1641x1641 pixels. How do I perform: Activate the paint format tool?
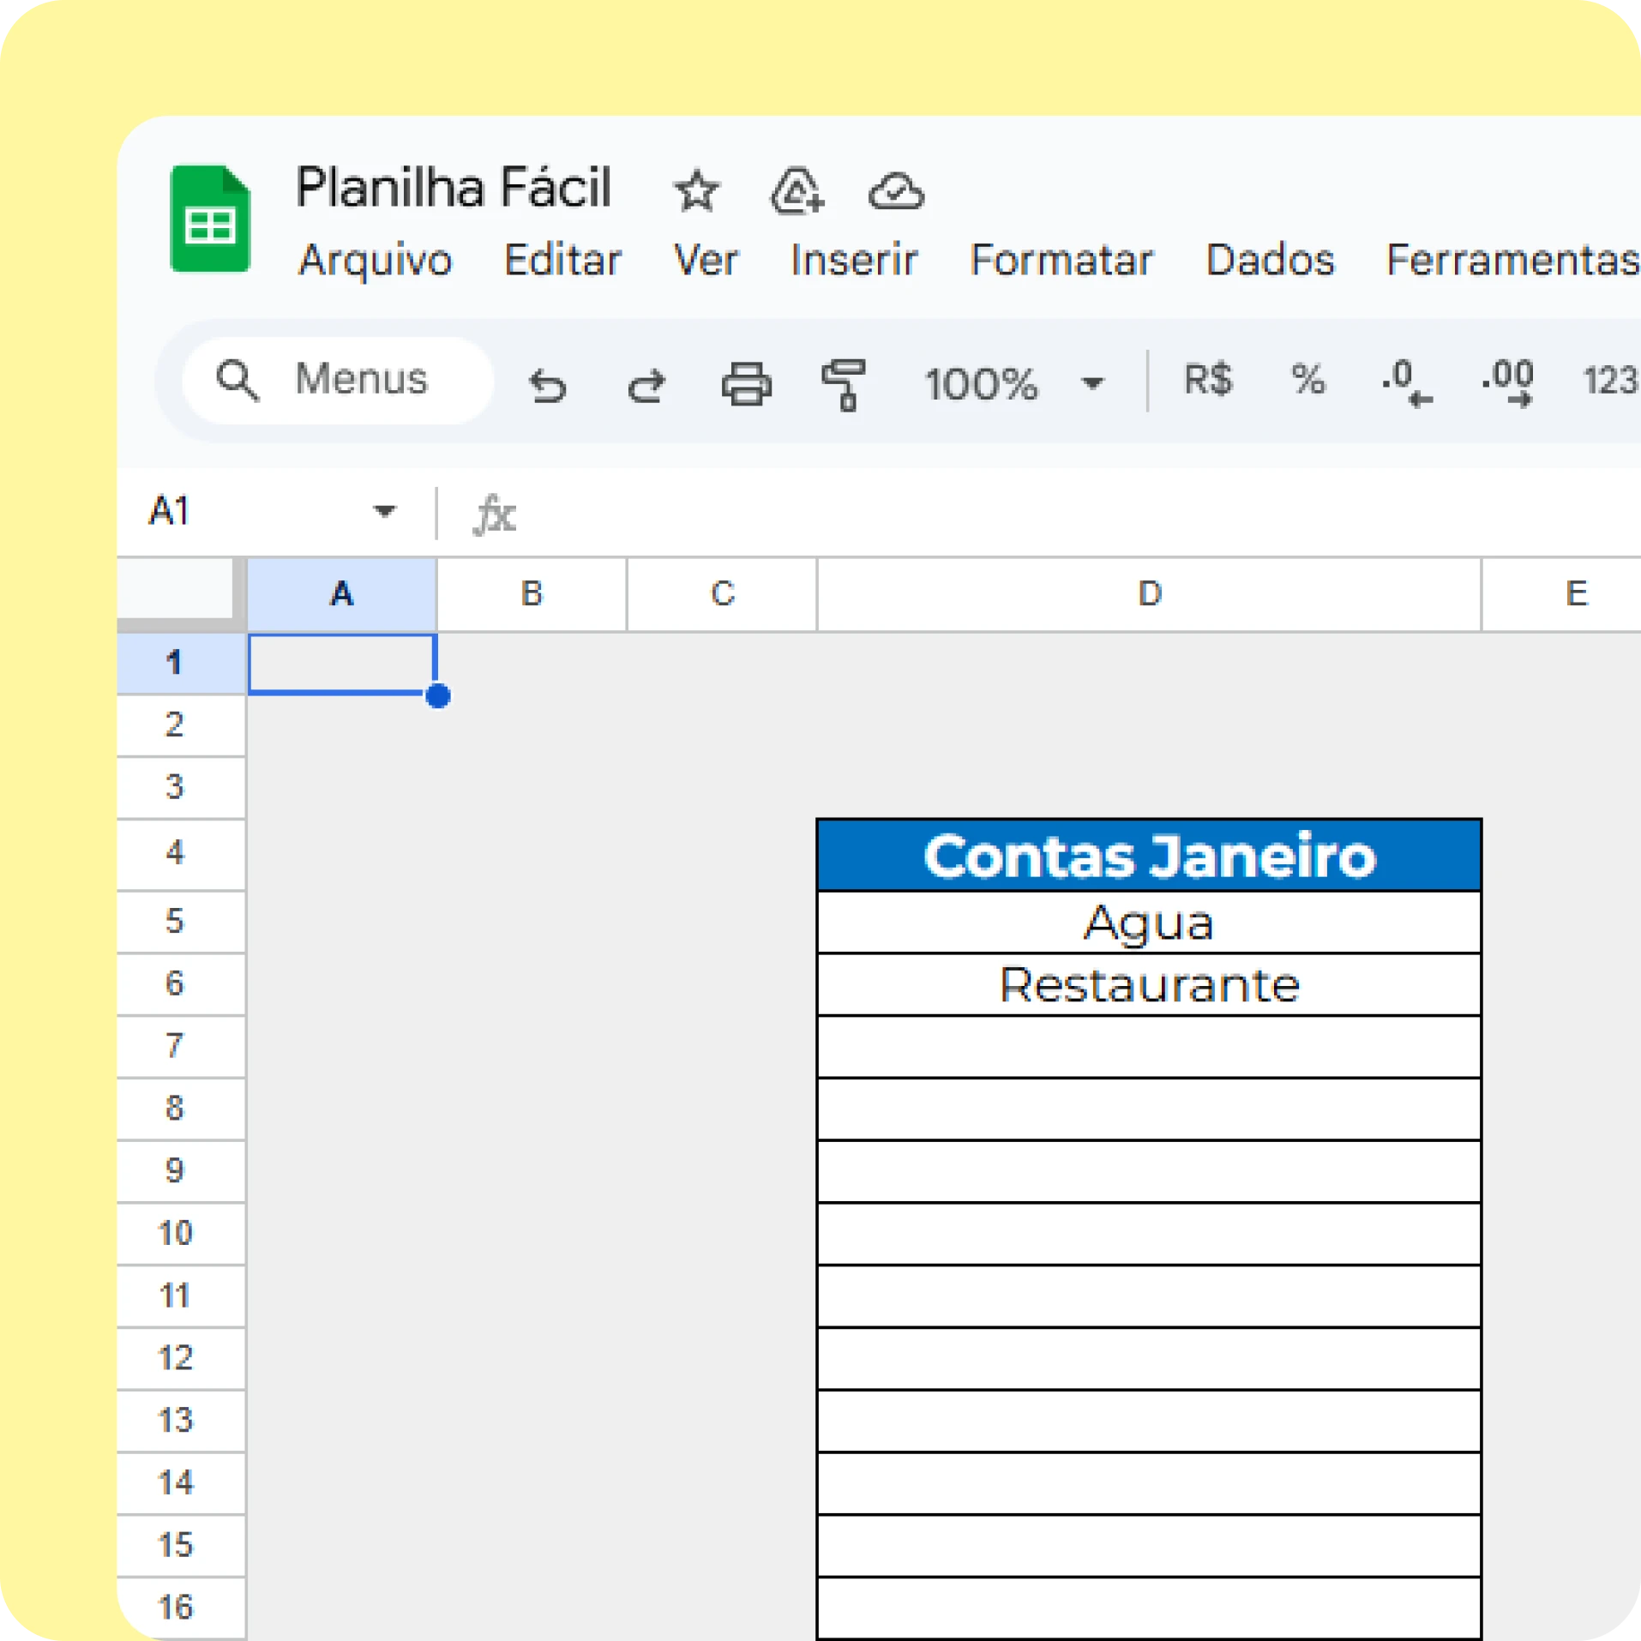coord(844,384)
